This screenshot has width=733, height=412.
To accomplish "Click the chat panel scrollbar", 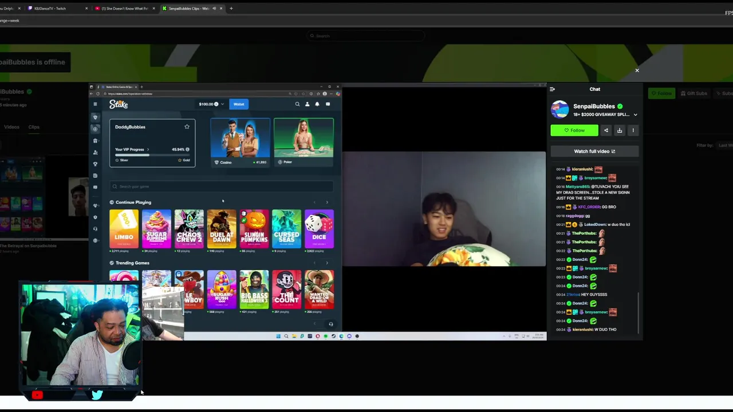I will pyautogui.click(x=639, y=314).
